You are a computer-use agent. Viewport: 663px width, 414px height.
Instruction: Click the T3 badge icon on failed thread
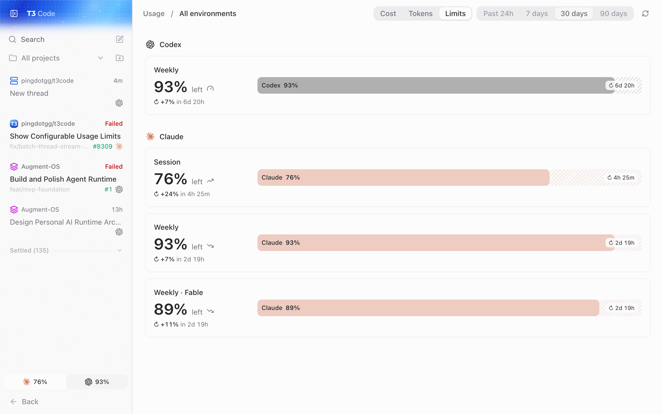click(x=14, y=124)
